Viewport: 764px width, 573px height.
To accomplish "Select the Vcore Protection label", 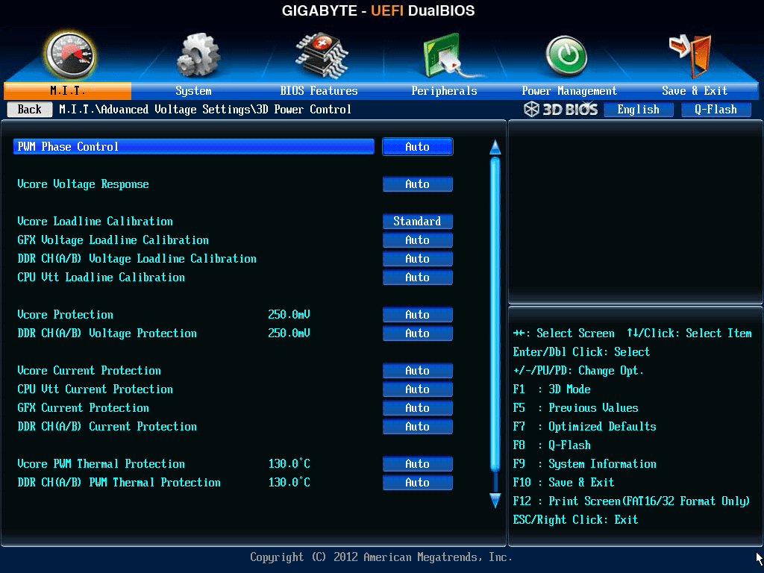I will pyautogui.click(x=66, y=315).
